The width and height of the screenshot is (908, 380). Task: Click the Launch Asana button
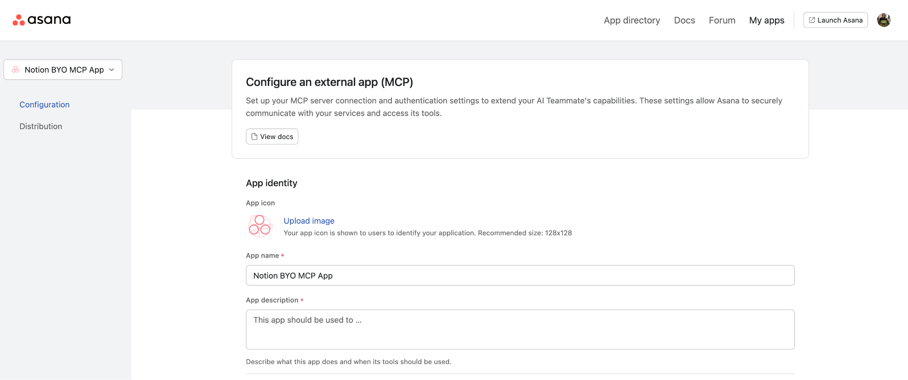coord(835,20)
